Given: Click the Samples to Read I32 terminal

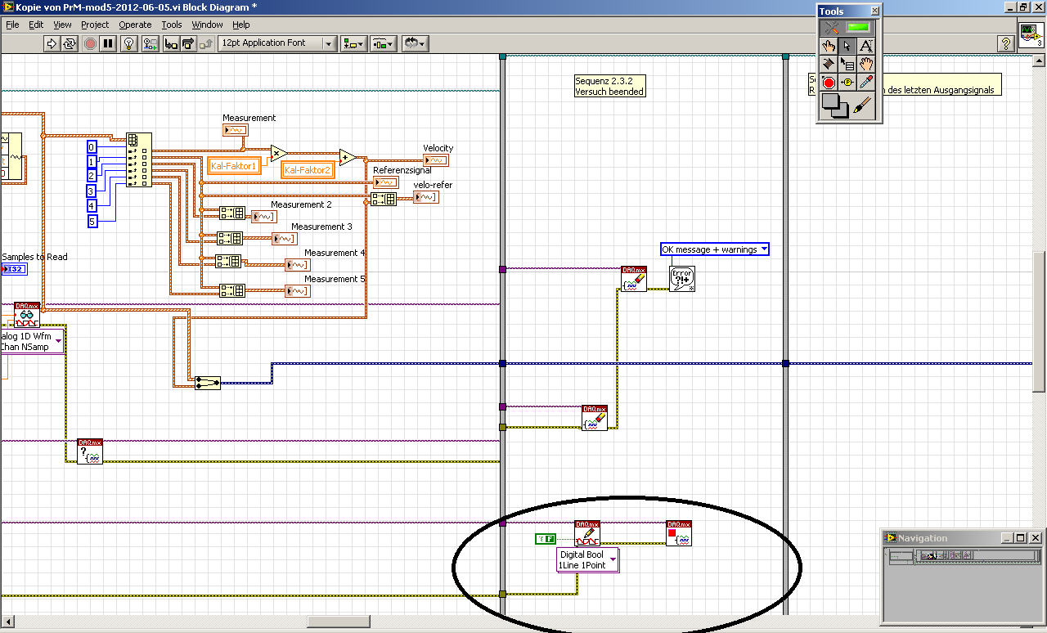Looking at the screenshot, I should 15,268.
